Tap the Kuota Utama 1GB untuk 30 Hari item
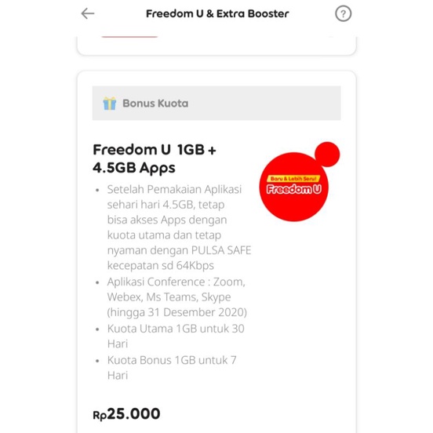 (176, 336)
